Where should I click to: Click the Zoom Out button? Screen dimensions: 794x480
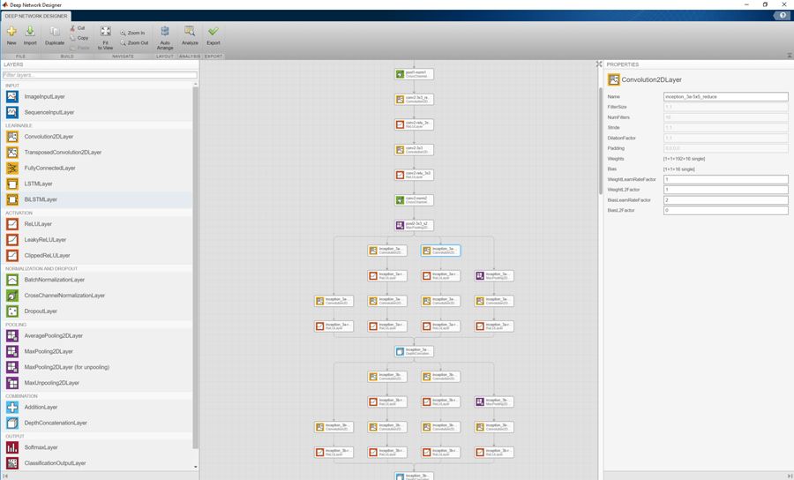pyautogui.click(x=134, y=42)
